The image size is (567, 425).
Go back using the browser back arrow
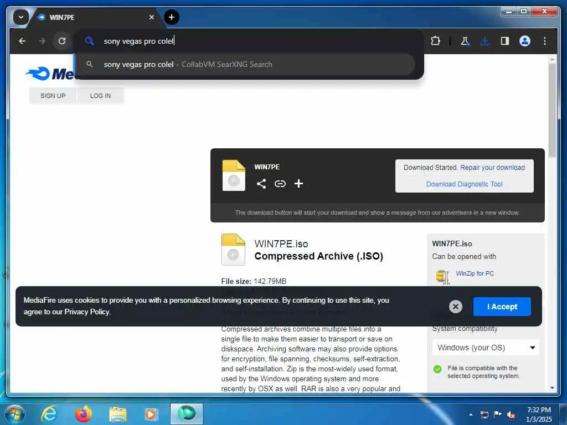pos(22,41)
